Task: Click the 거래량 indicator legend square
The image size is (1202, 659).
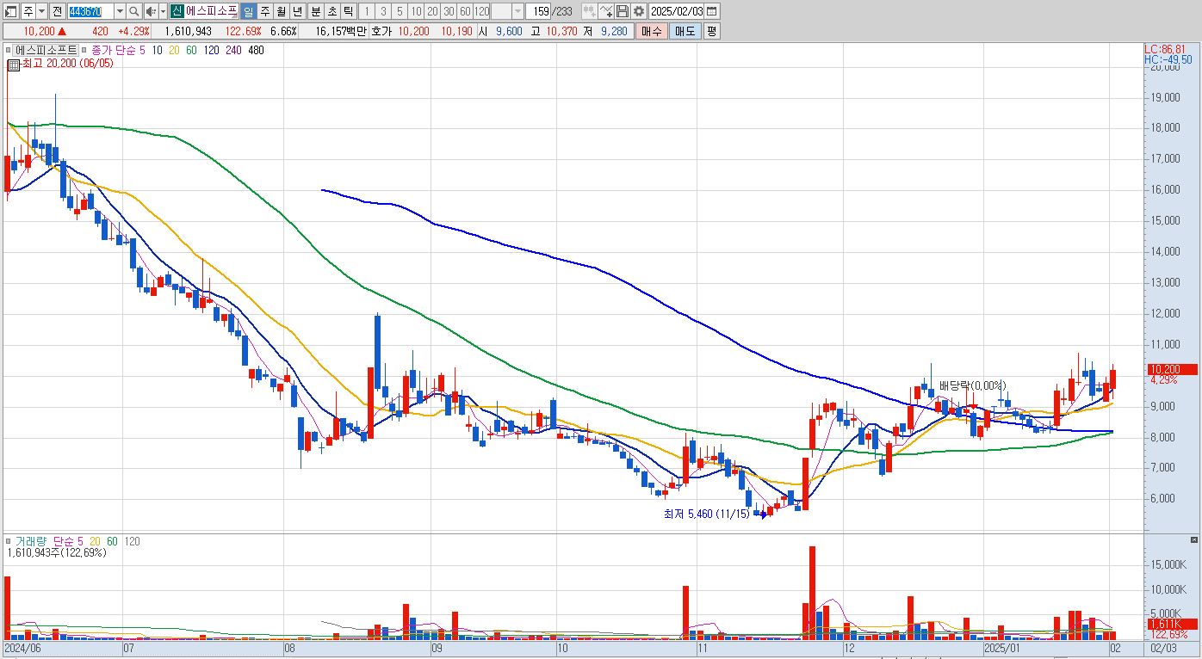Action: pos(9,541)
